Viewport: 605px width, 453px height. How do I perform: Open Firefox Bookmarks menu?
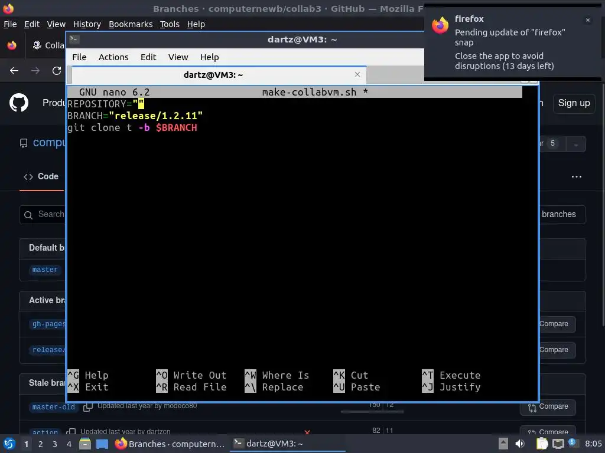coord(131,24)
